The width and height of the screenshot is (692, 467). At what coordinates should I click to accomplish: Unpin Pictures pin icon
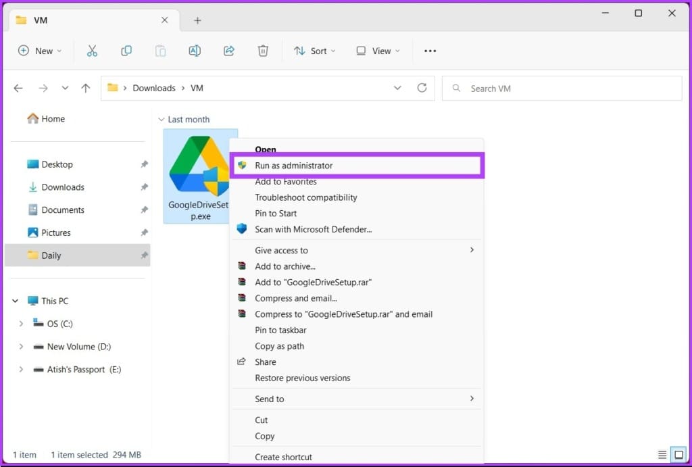(x=144, y=232)
